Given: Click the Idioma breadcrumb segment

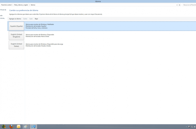Looking at the screenshot, I should coord(33,5).
